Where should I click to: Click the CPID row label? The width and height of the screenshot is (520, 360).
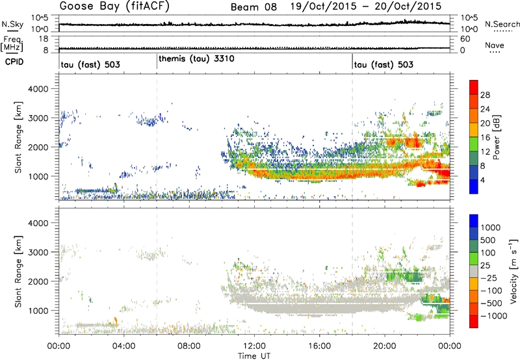point(11,64)
